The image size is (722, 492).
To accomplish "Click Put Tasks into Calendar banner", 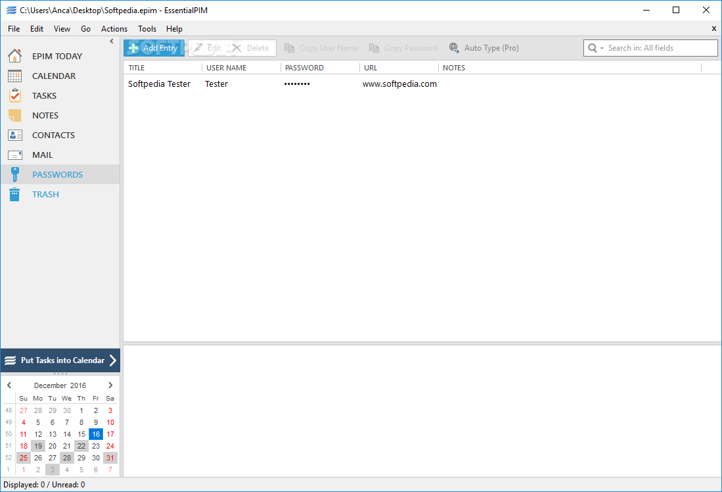I will coord(60,360).
